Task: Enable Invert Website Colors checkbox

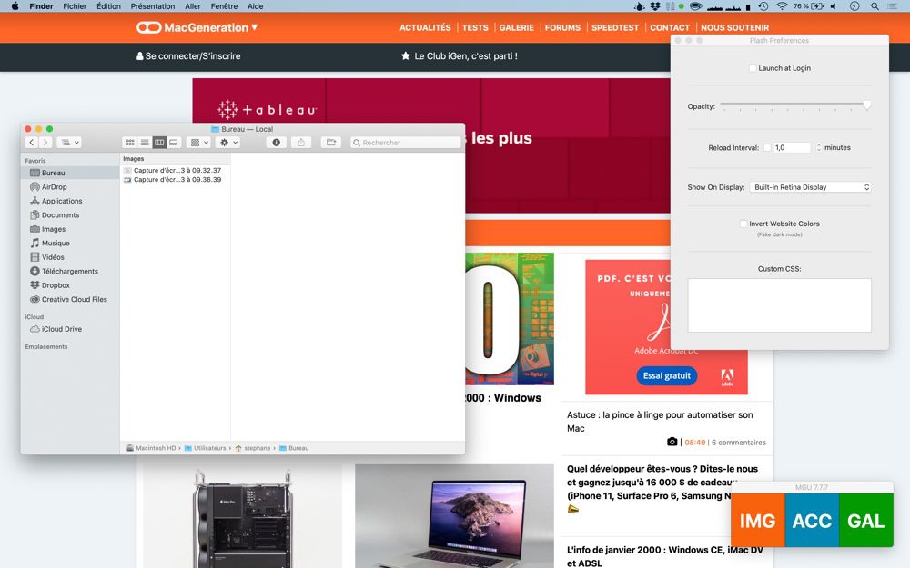Action: 743,224
